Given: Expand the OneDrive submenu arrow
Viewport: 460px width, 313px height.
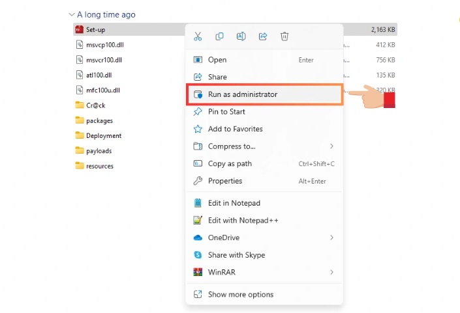Looking at the screenshot, I should click(332, 238).
